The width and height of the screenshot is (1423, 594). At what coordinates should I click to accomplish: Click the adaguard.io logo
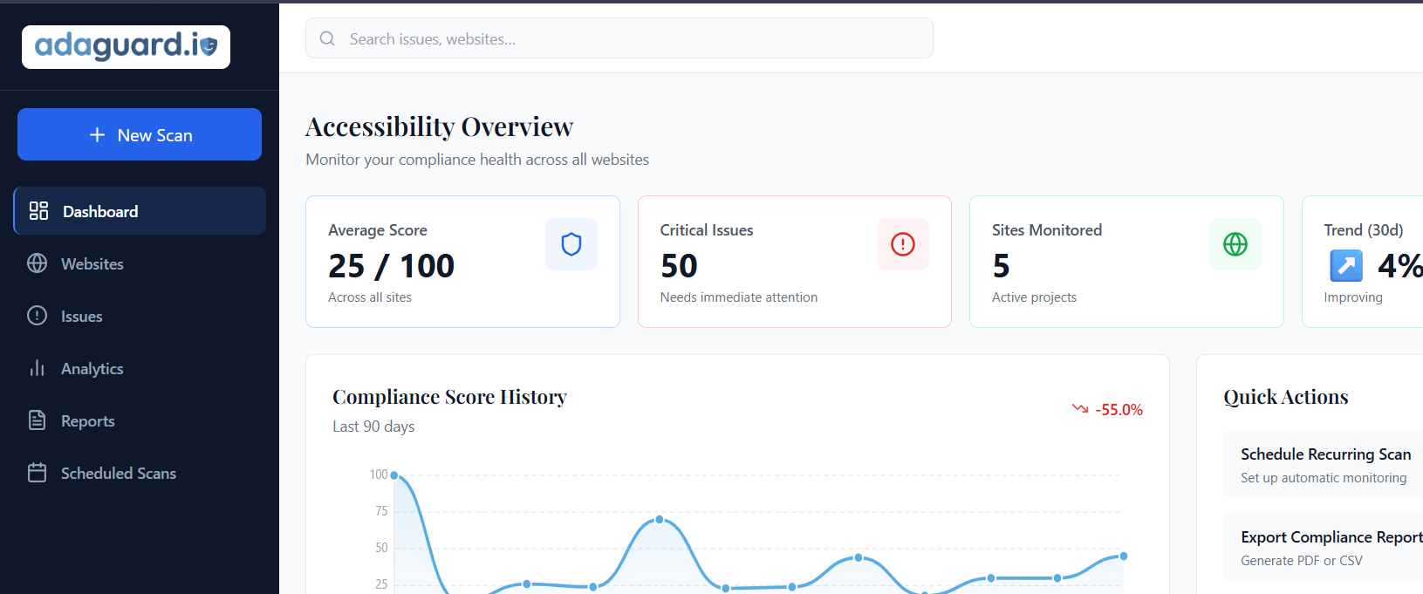(x=126, y=46)
